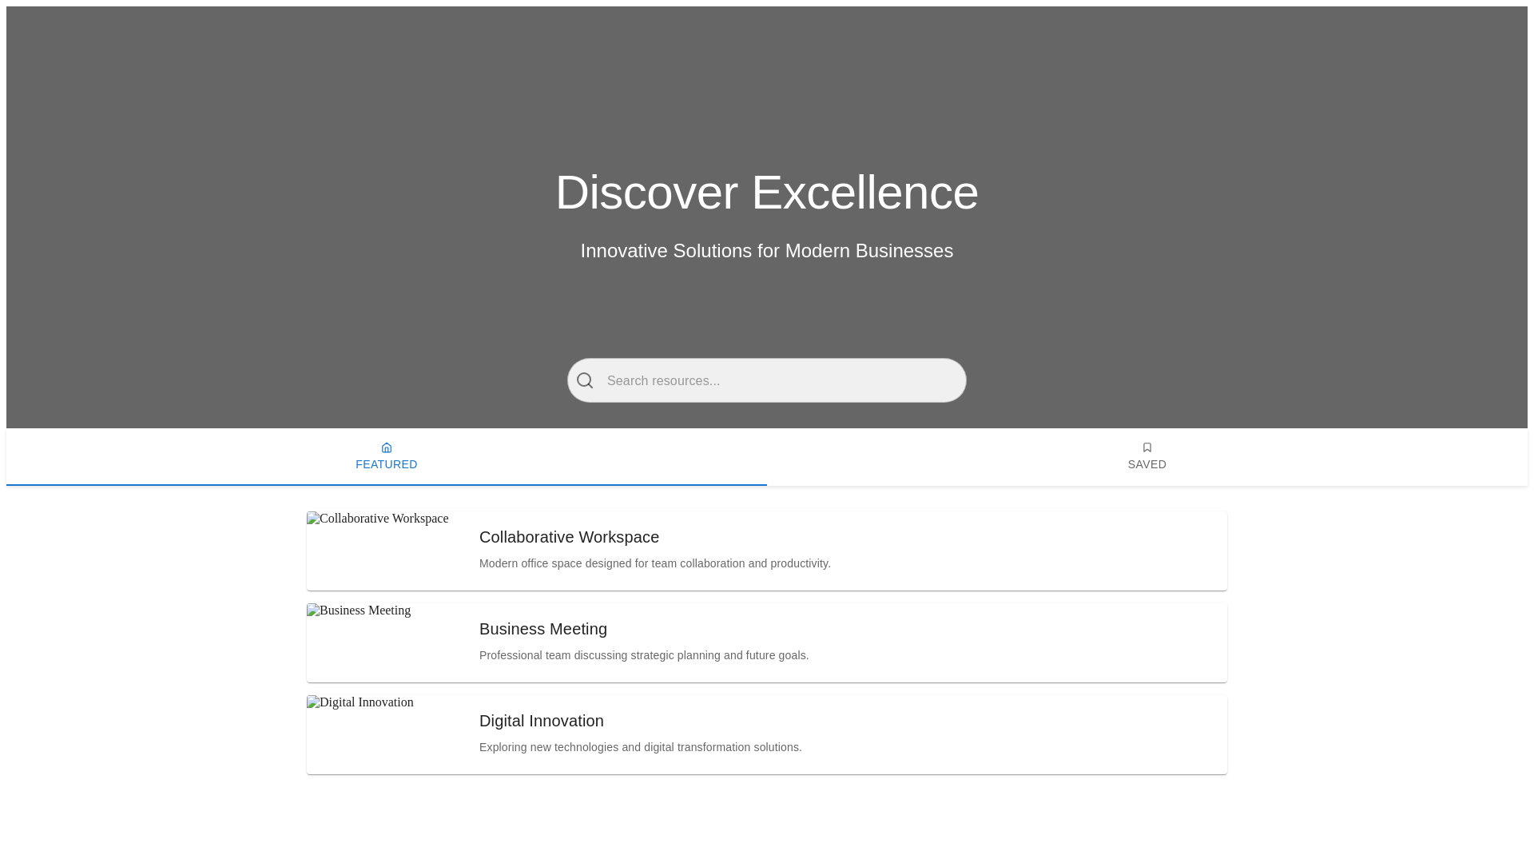Viewport: 1534px width, 863px height.
Task: Click 'Professional team discussing strategic planning' text
Action: point(644,655)
